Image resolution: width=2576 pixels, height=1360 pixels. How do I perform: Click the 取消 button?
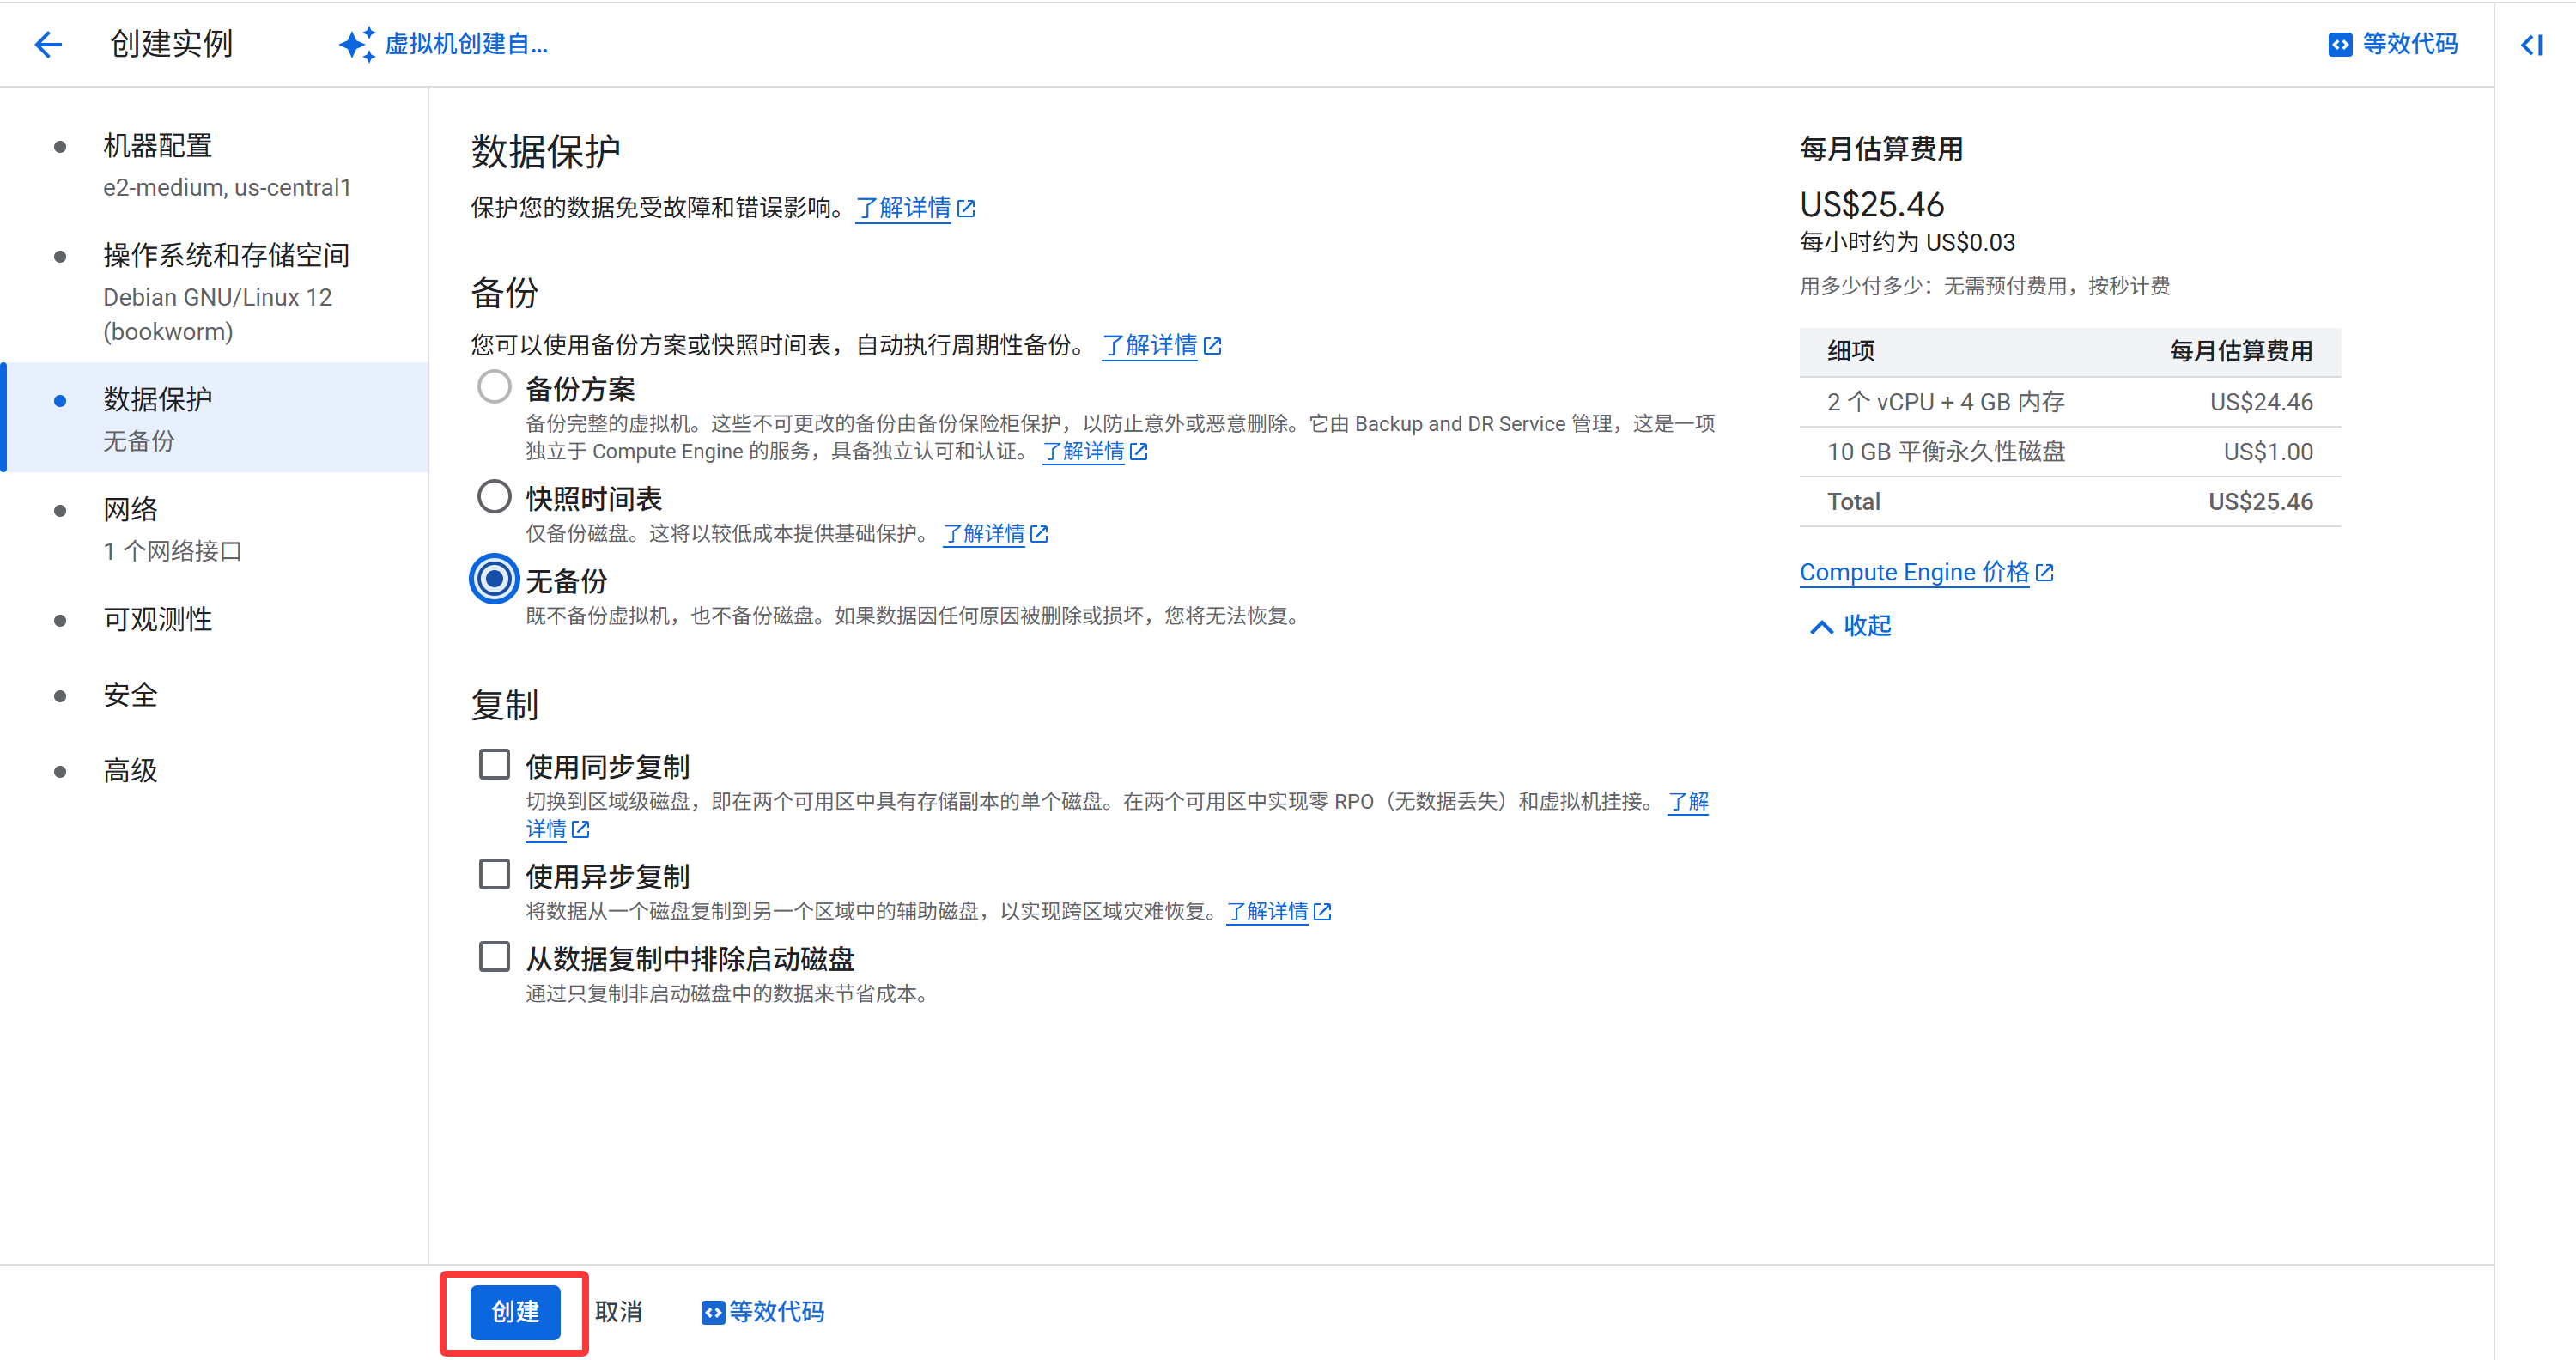coord(618,1312)
